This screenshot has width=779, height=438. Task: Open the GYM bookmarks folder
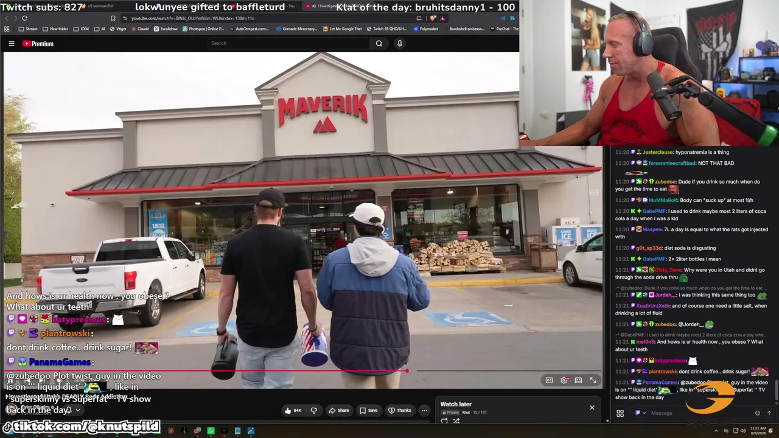pos(81,29)
